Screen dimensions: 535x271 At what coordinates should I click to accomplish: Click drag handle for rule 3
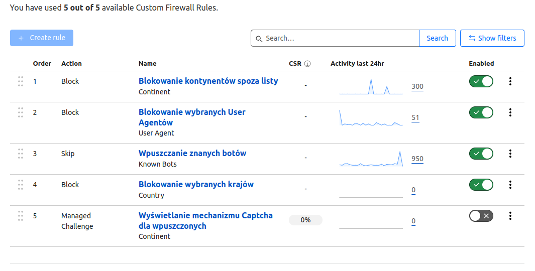(x=21, y=154)
